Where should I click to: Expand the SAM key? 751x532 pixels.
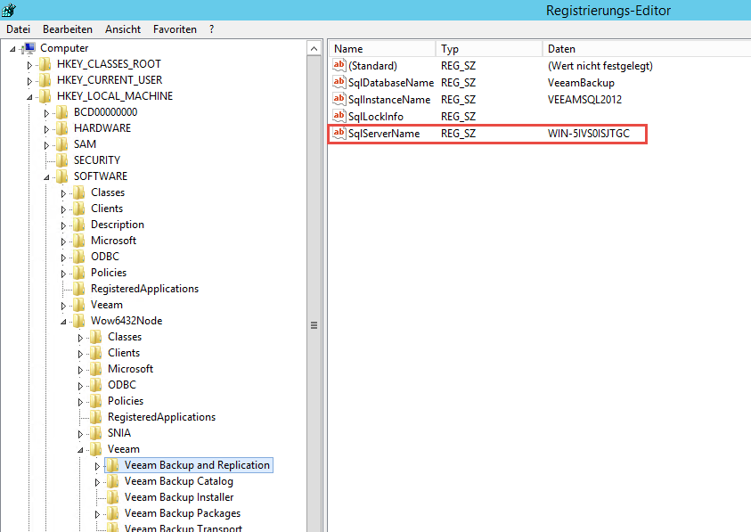click(x=46, y=145)
